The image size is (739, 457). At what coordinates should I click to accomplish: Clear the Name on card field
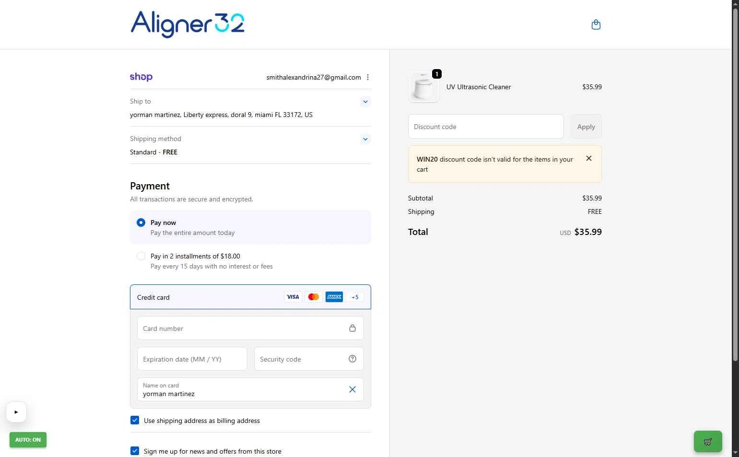pyautogui.click(x=352, y=389)
